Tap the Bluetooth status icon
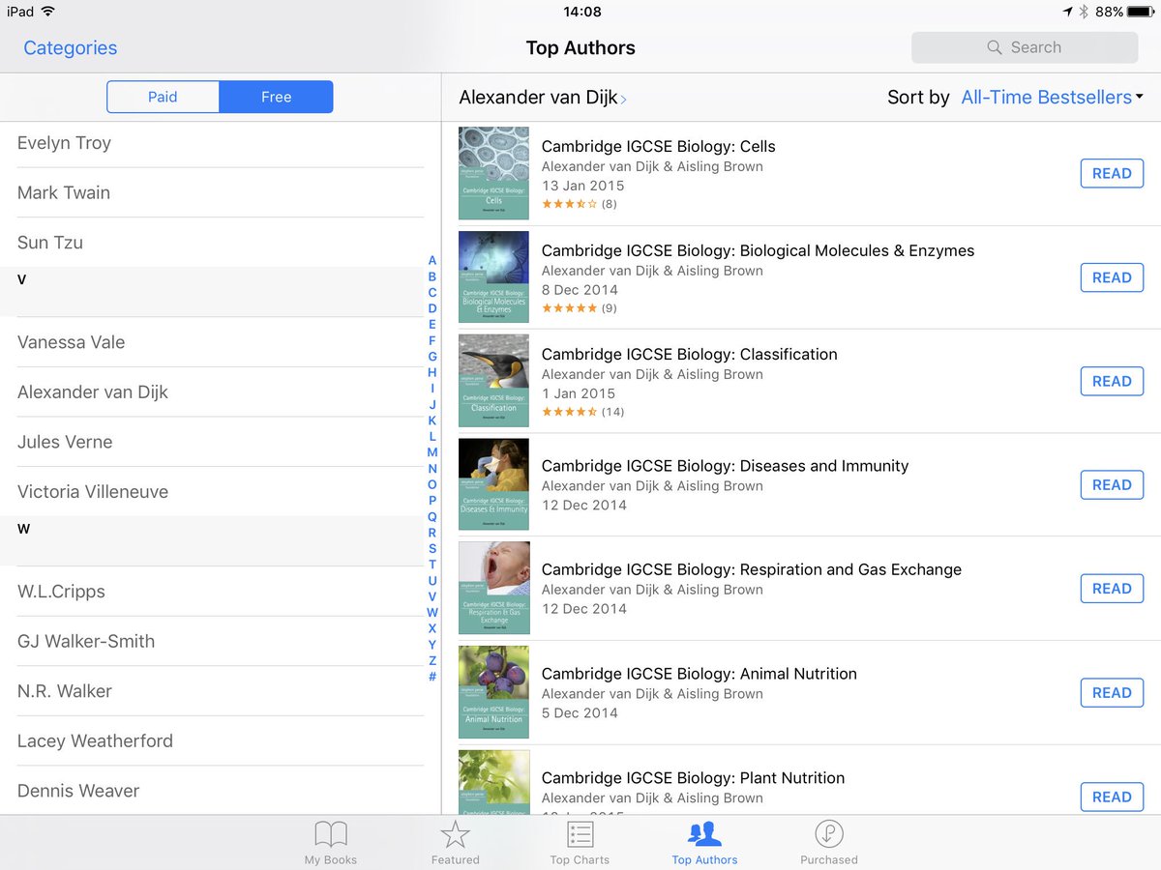Image resolution: width=1161 pixels, height=870 pixels. [1085, 12]
